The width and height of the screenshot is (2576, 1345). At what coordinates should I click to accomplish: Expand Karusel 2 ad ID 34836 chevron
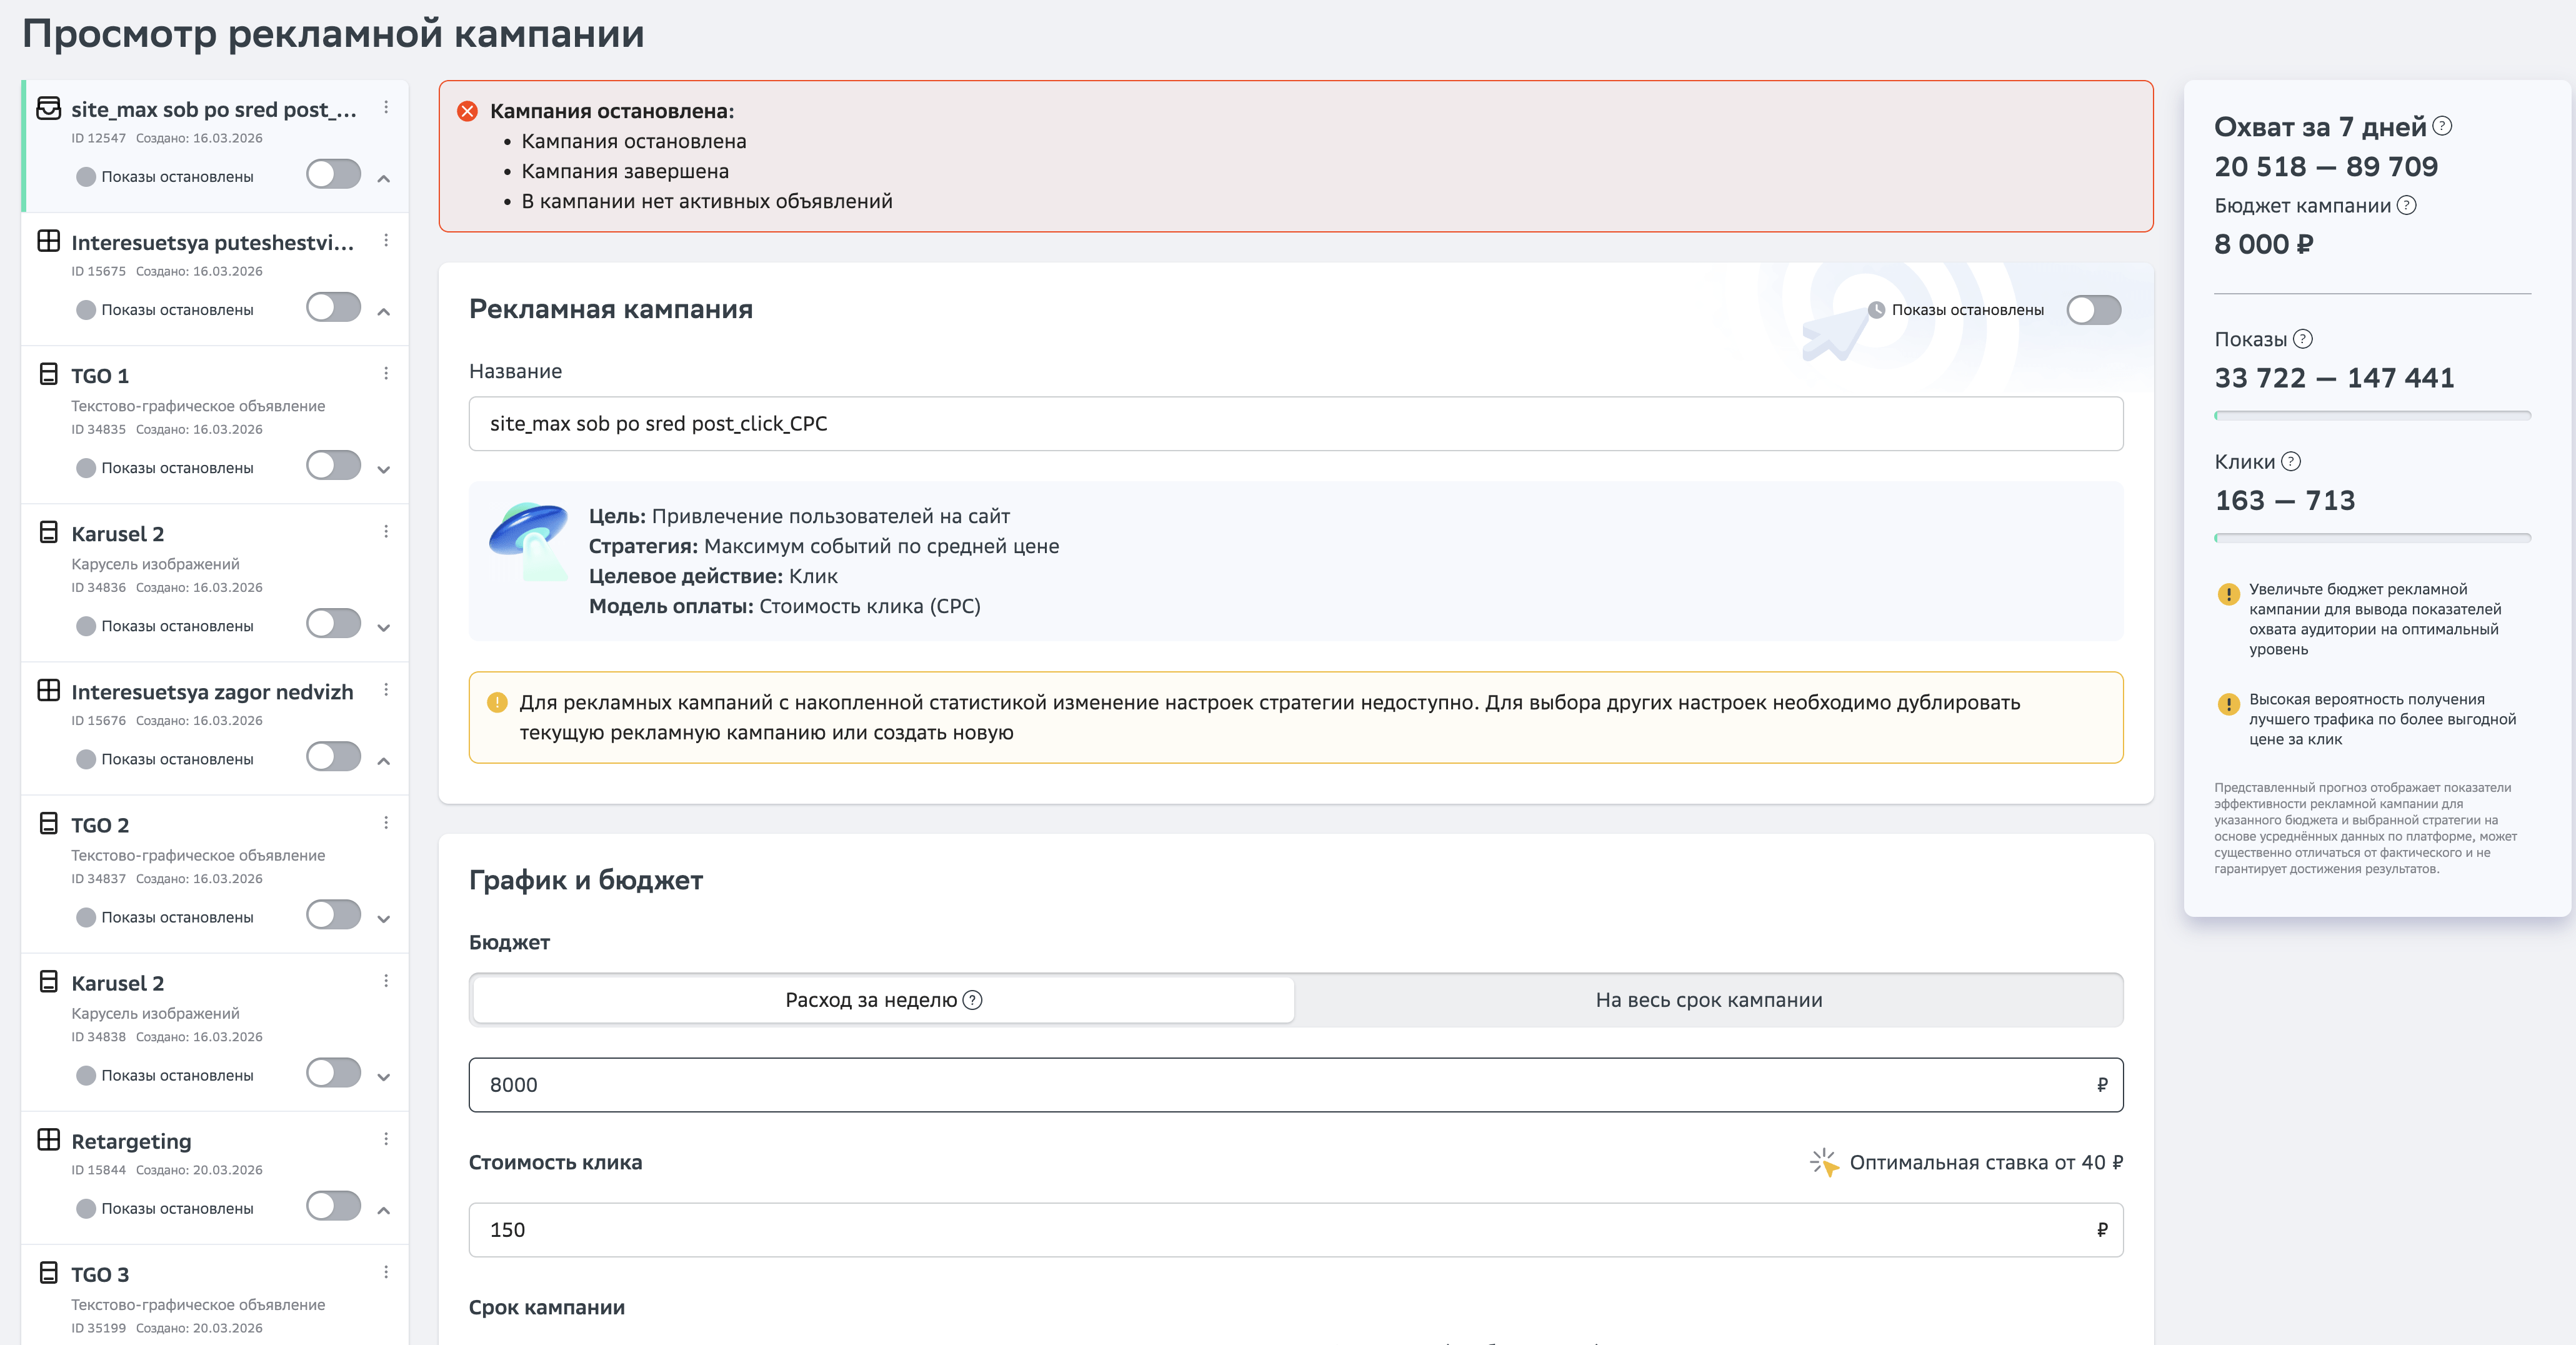384,628
